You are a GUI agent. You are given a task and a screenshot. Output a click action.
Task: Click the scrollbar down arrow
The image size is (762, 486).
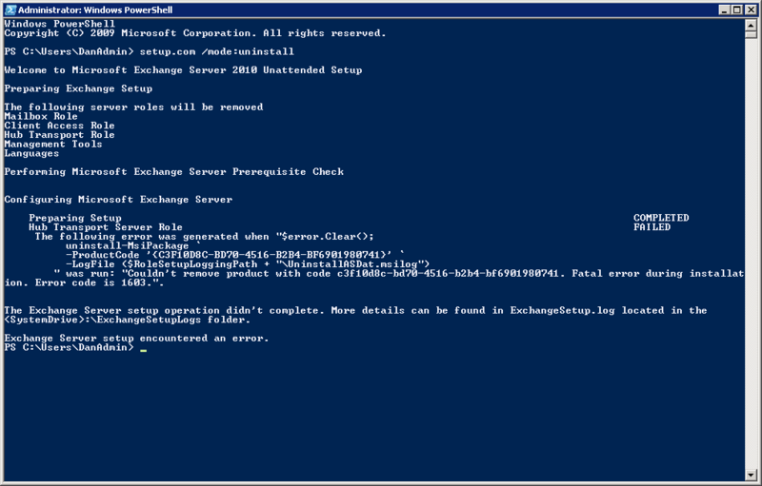751,475
